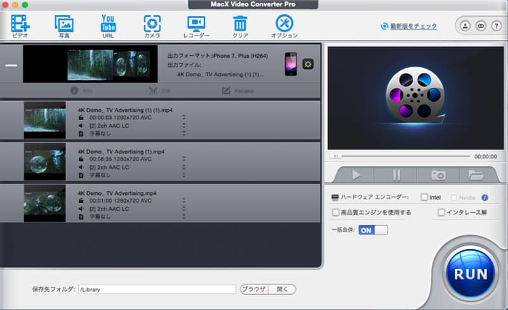Open video track dropdown for 00:08:35 file
The height and width of the screenshot is (310, 508).
pos(184,159)
